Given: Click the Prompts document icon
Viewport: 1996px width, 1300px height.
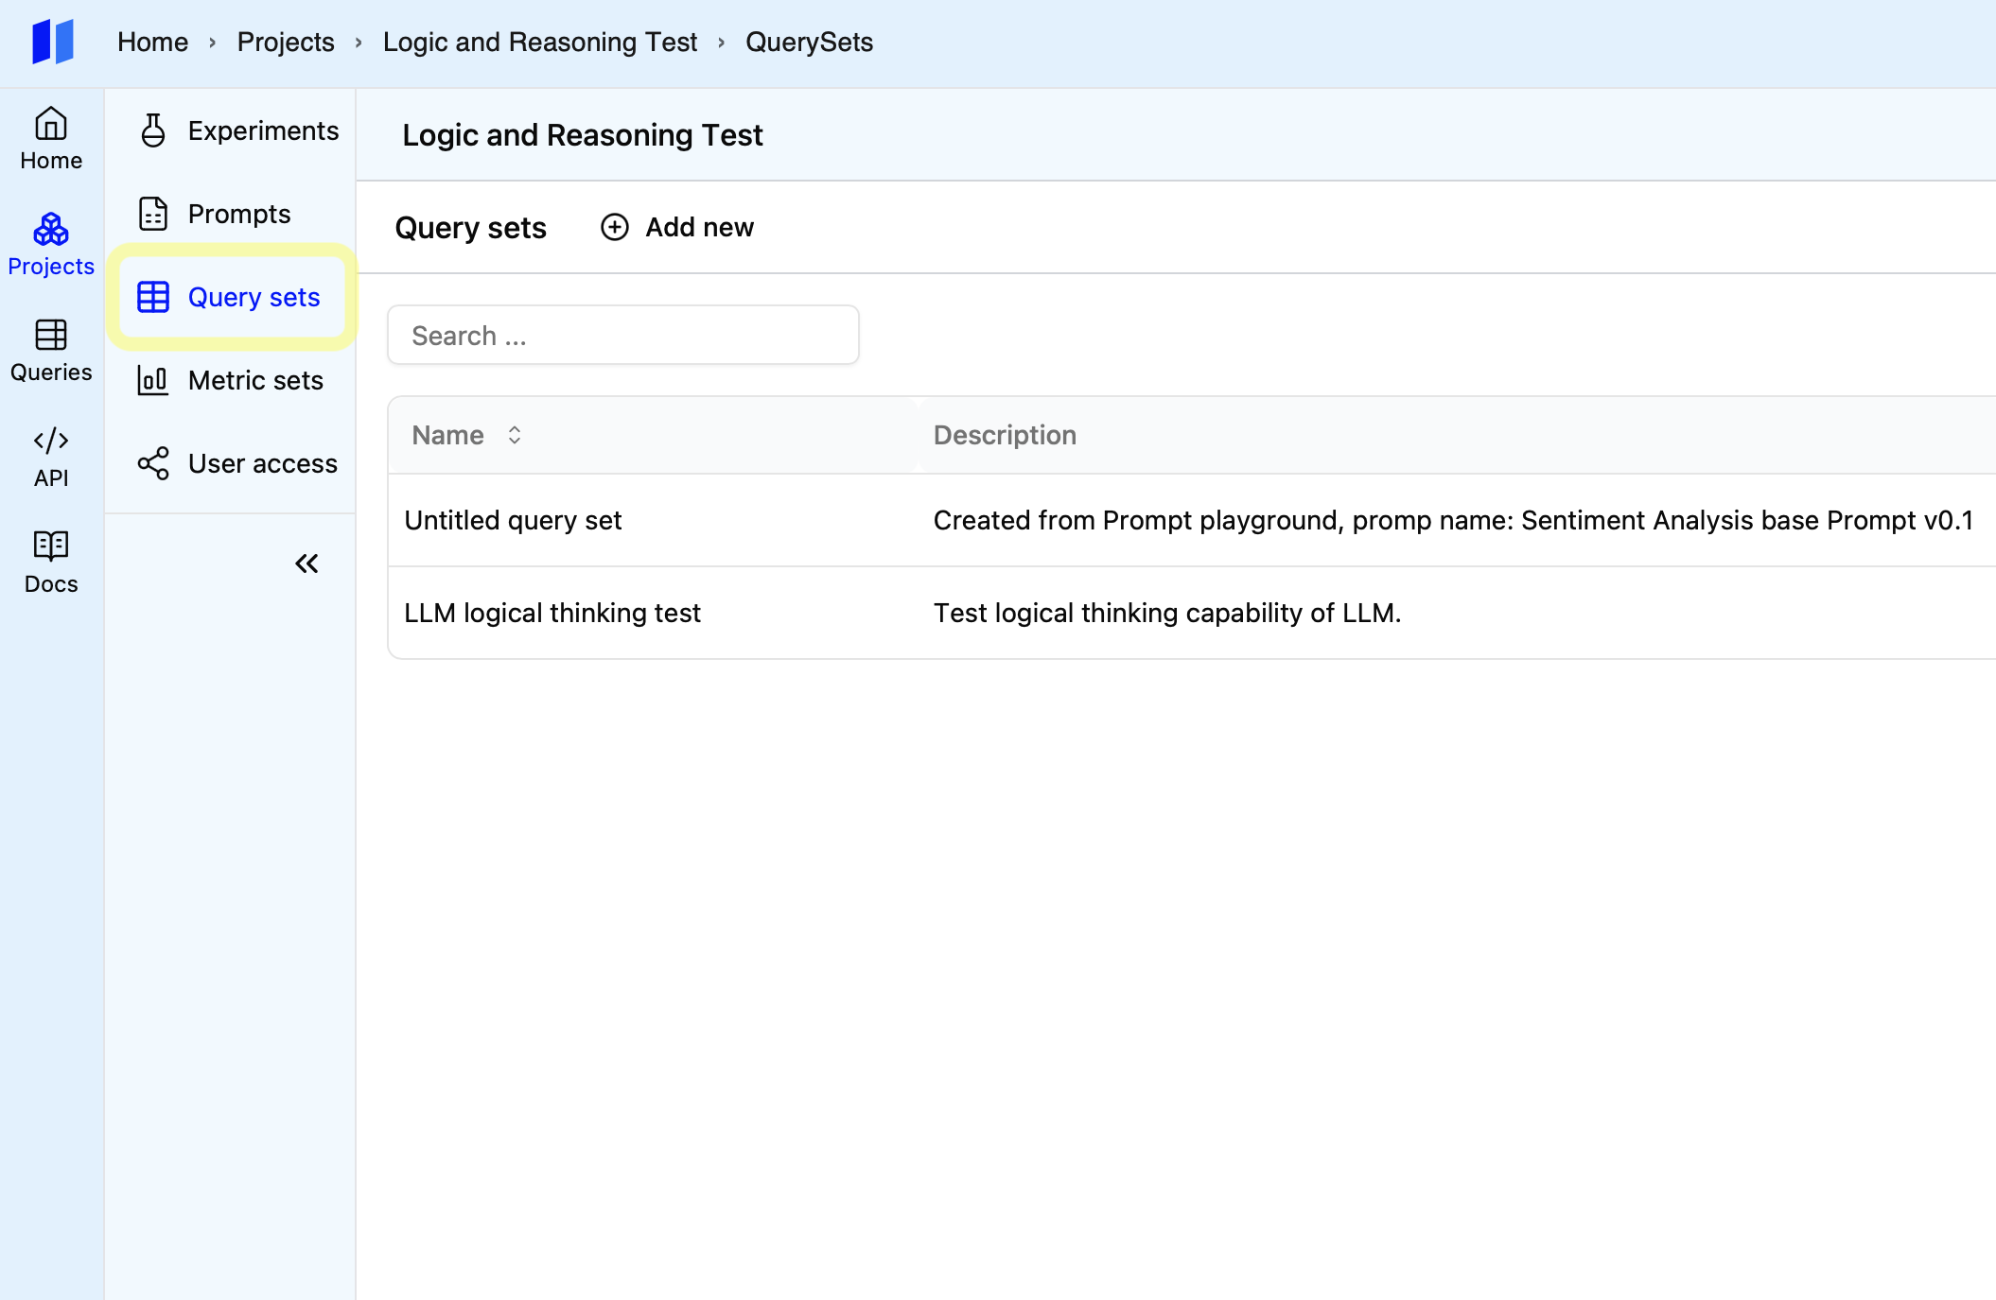Looking at the screenshot, I should (153, 214).
